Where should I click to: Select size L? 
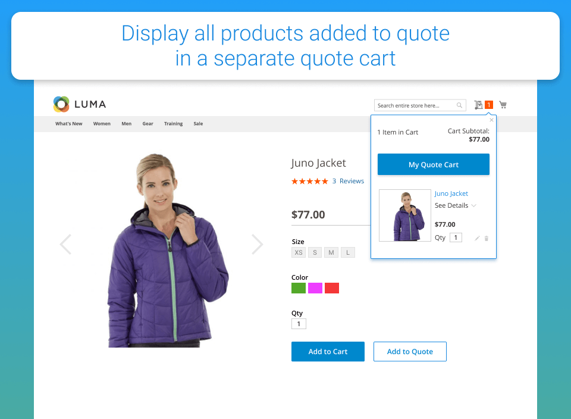point(348,252)
